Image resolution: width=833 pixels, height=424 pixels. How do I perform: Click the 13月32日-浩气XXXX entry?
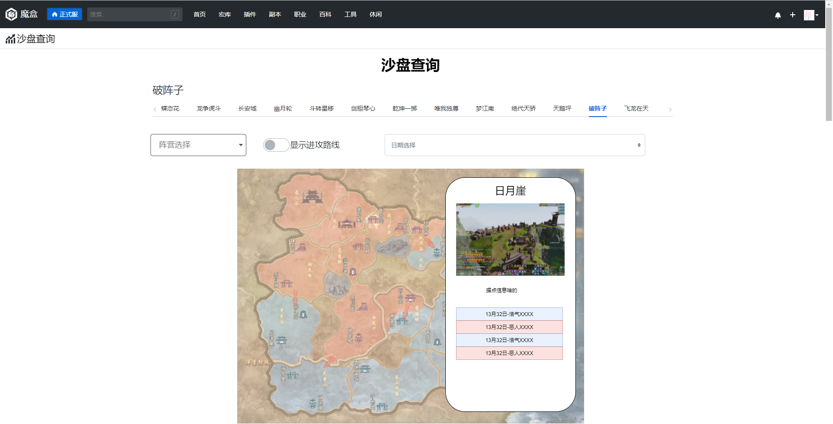click(509, 314)
